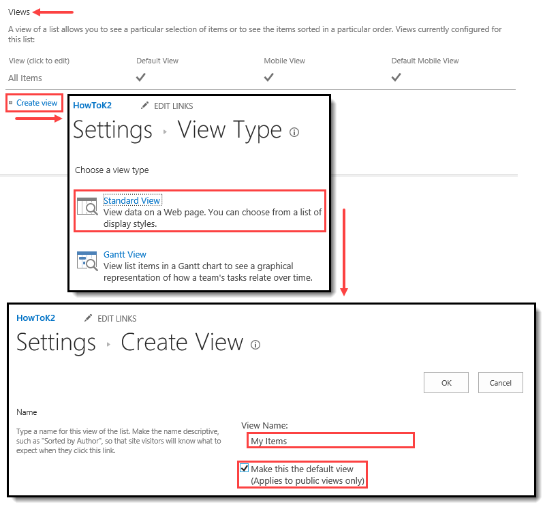
Task: Click inside the View Name field
Action: click(x=330, y=440)
